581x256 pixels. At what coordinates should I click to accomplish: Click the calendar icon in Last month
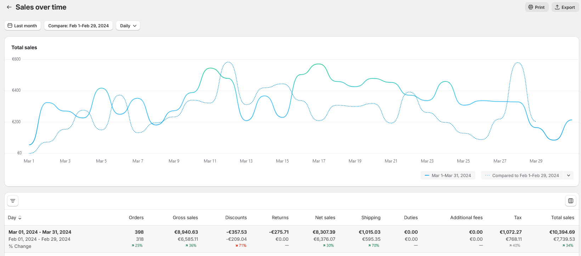10,26
